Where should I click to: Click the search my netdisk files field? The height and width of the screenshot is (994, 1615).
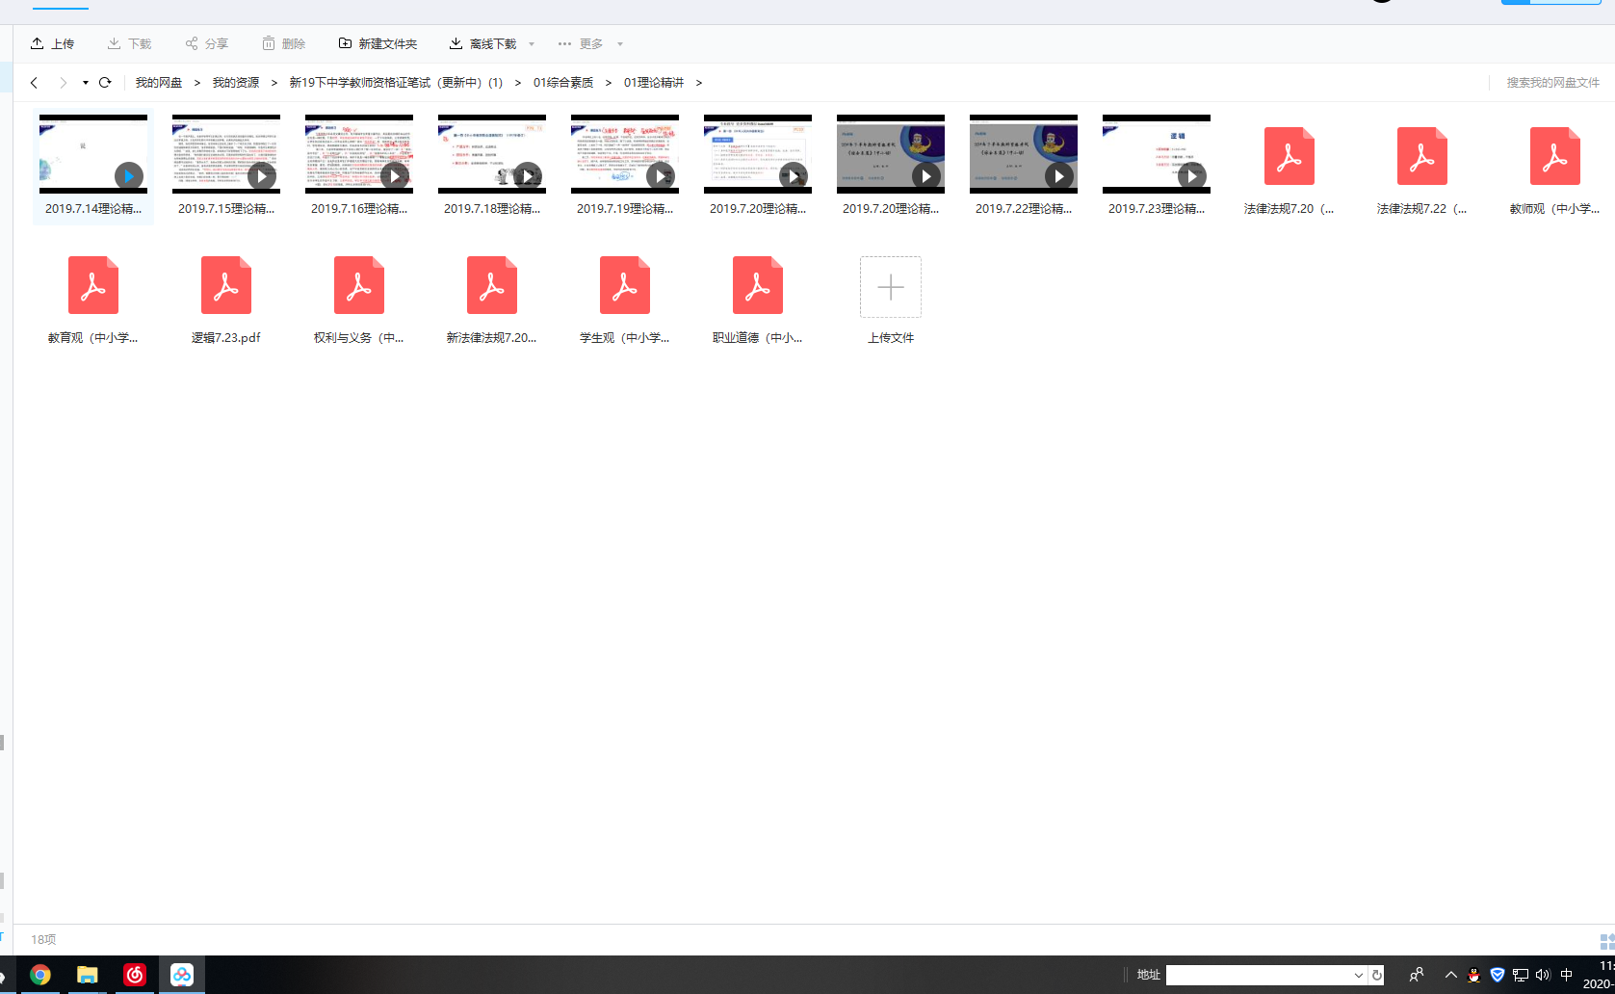1551,83
